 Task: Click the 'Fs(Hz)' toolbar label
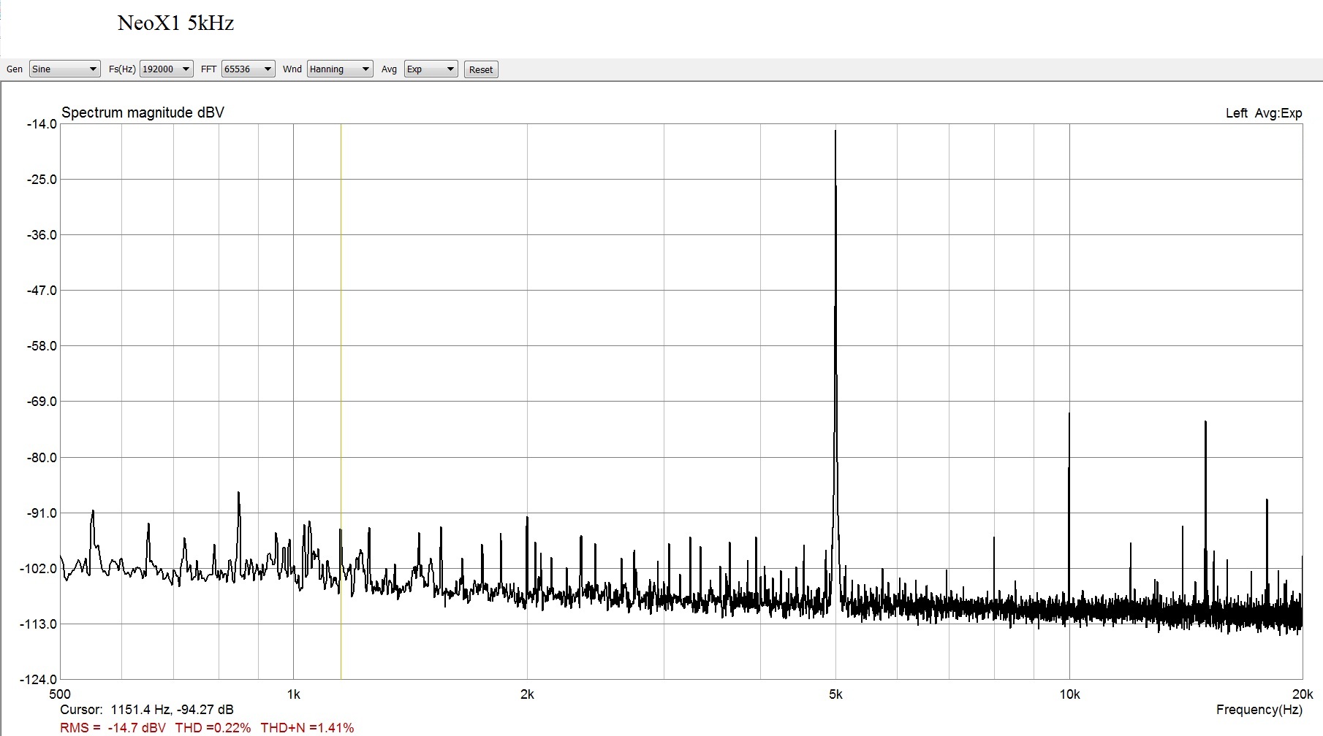122,69
